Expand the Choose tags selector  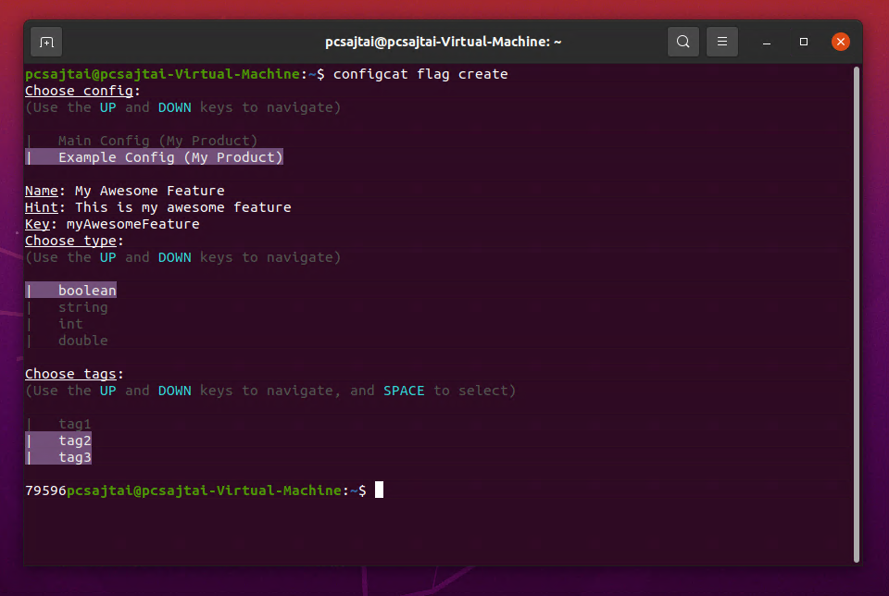pos(70,373)
